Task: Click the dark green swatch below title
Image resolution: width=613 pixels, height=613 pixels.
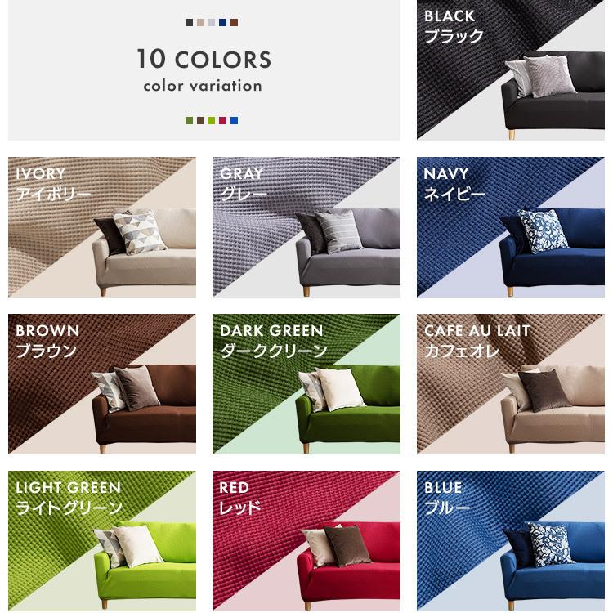Action: tap(190, 120)
